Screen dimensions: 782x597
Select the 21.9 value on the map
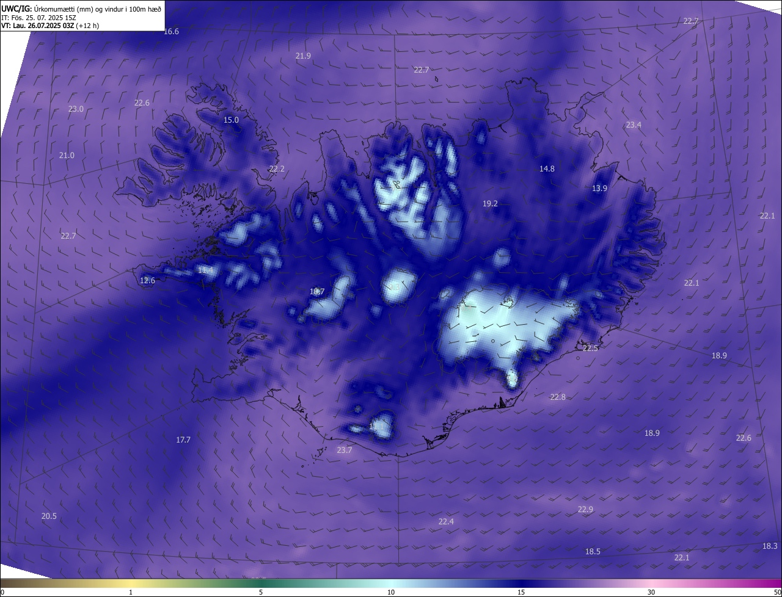click(303, 56)
